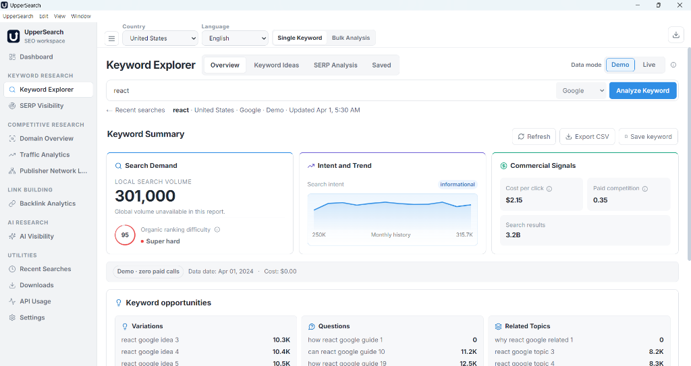Click topic 'why react google related 1'
This screenshot has width=691, height=366.
click(x=534, y=340)
